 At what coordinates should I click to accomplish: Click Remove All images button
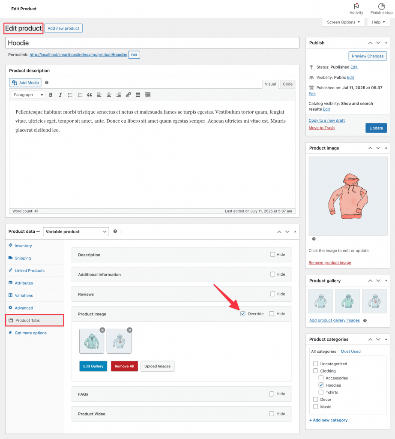125,366
